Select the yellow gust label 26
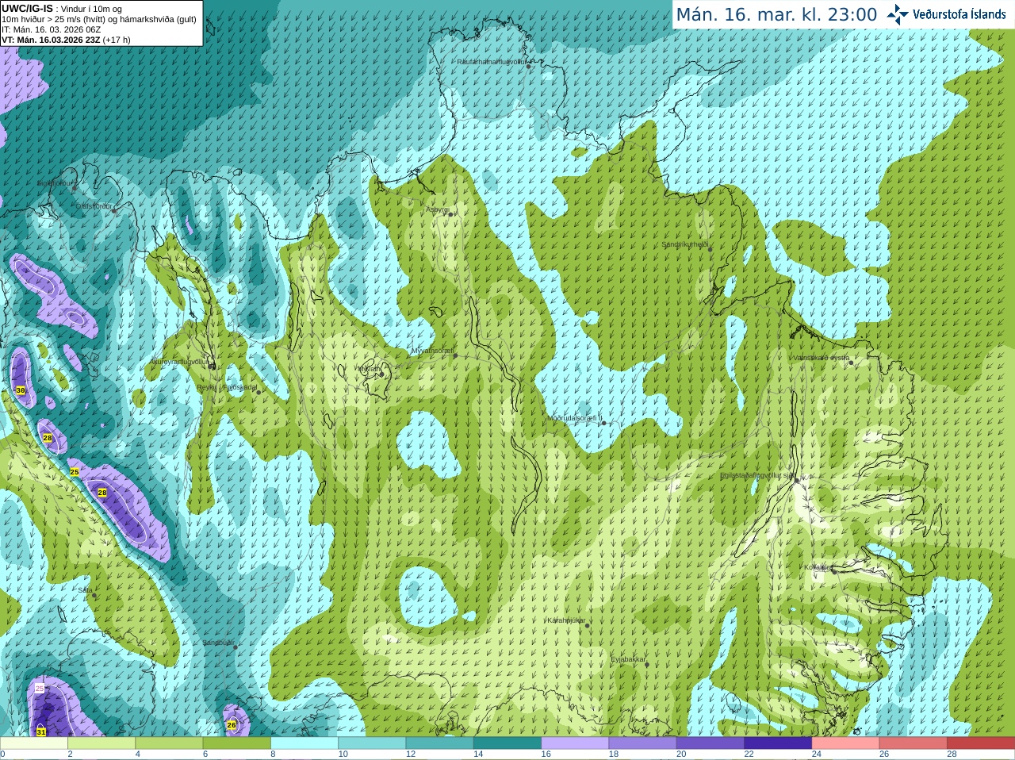1015x760 pixels. [232, 724]
